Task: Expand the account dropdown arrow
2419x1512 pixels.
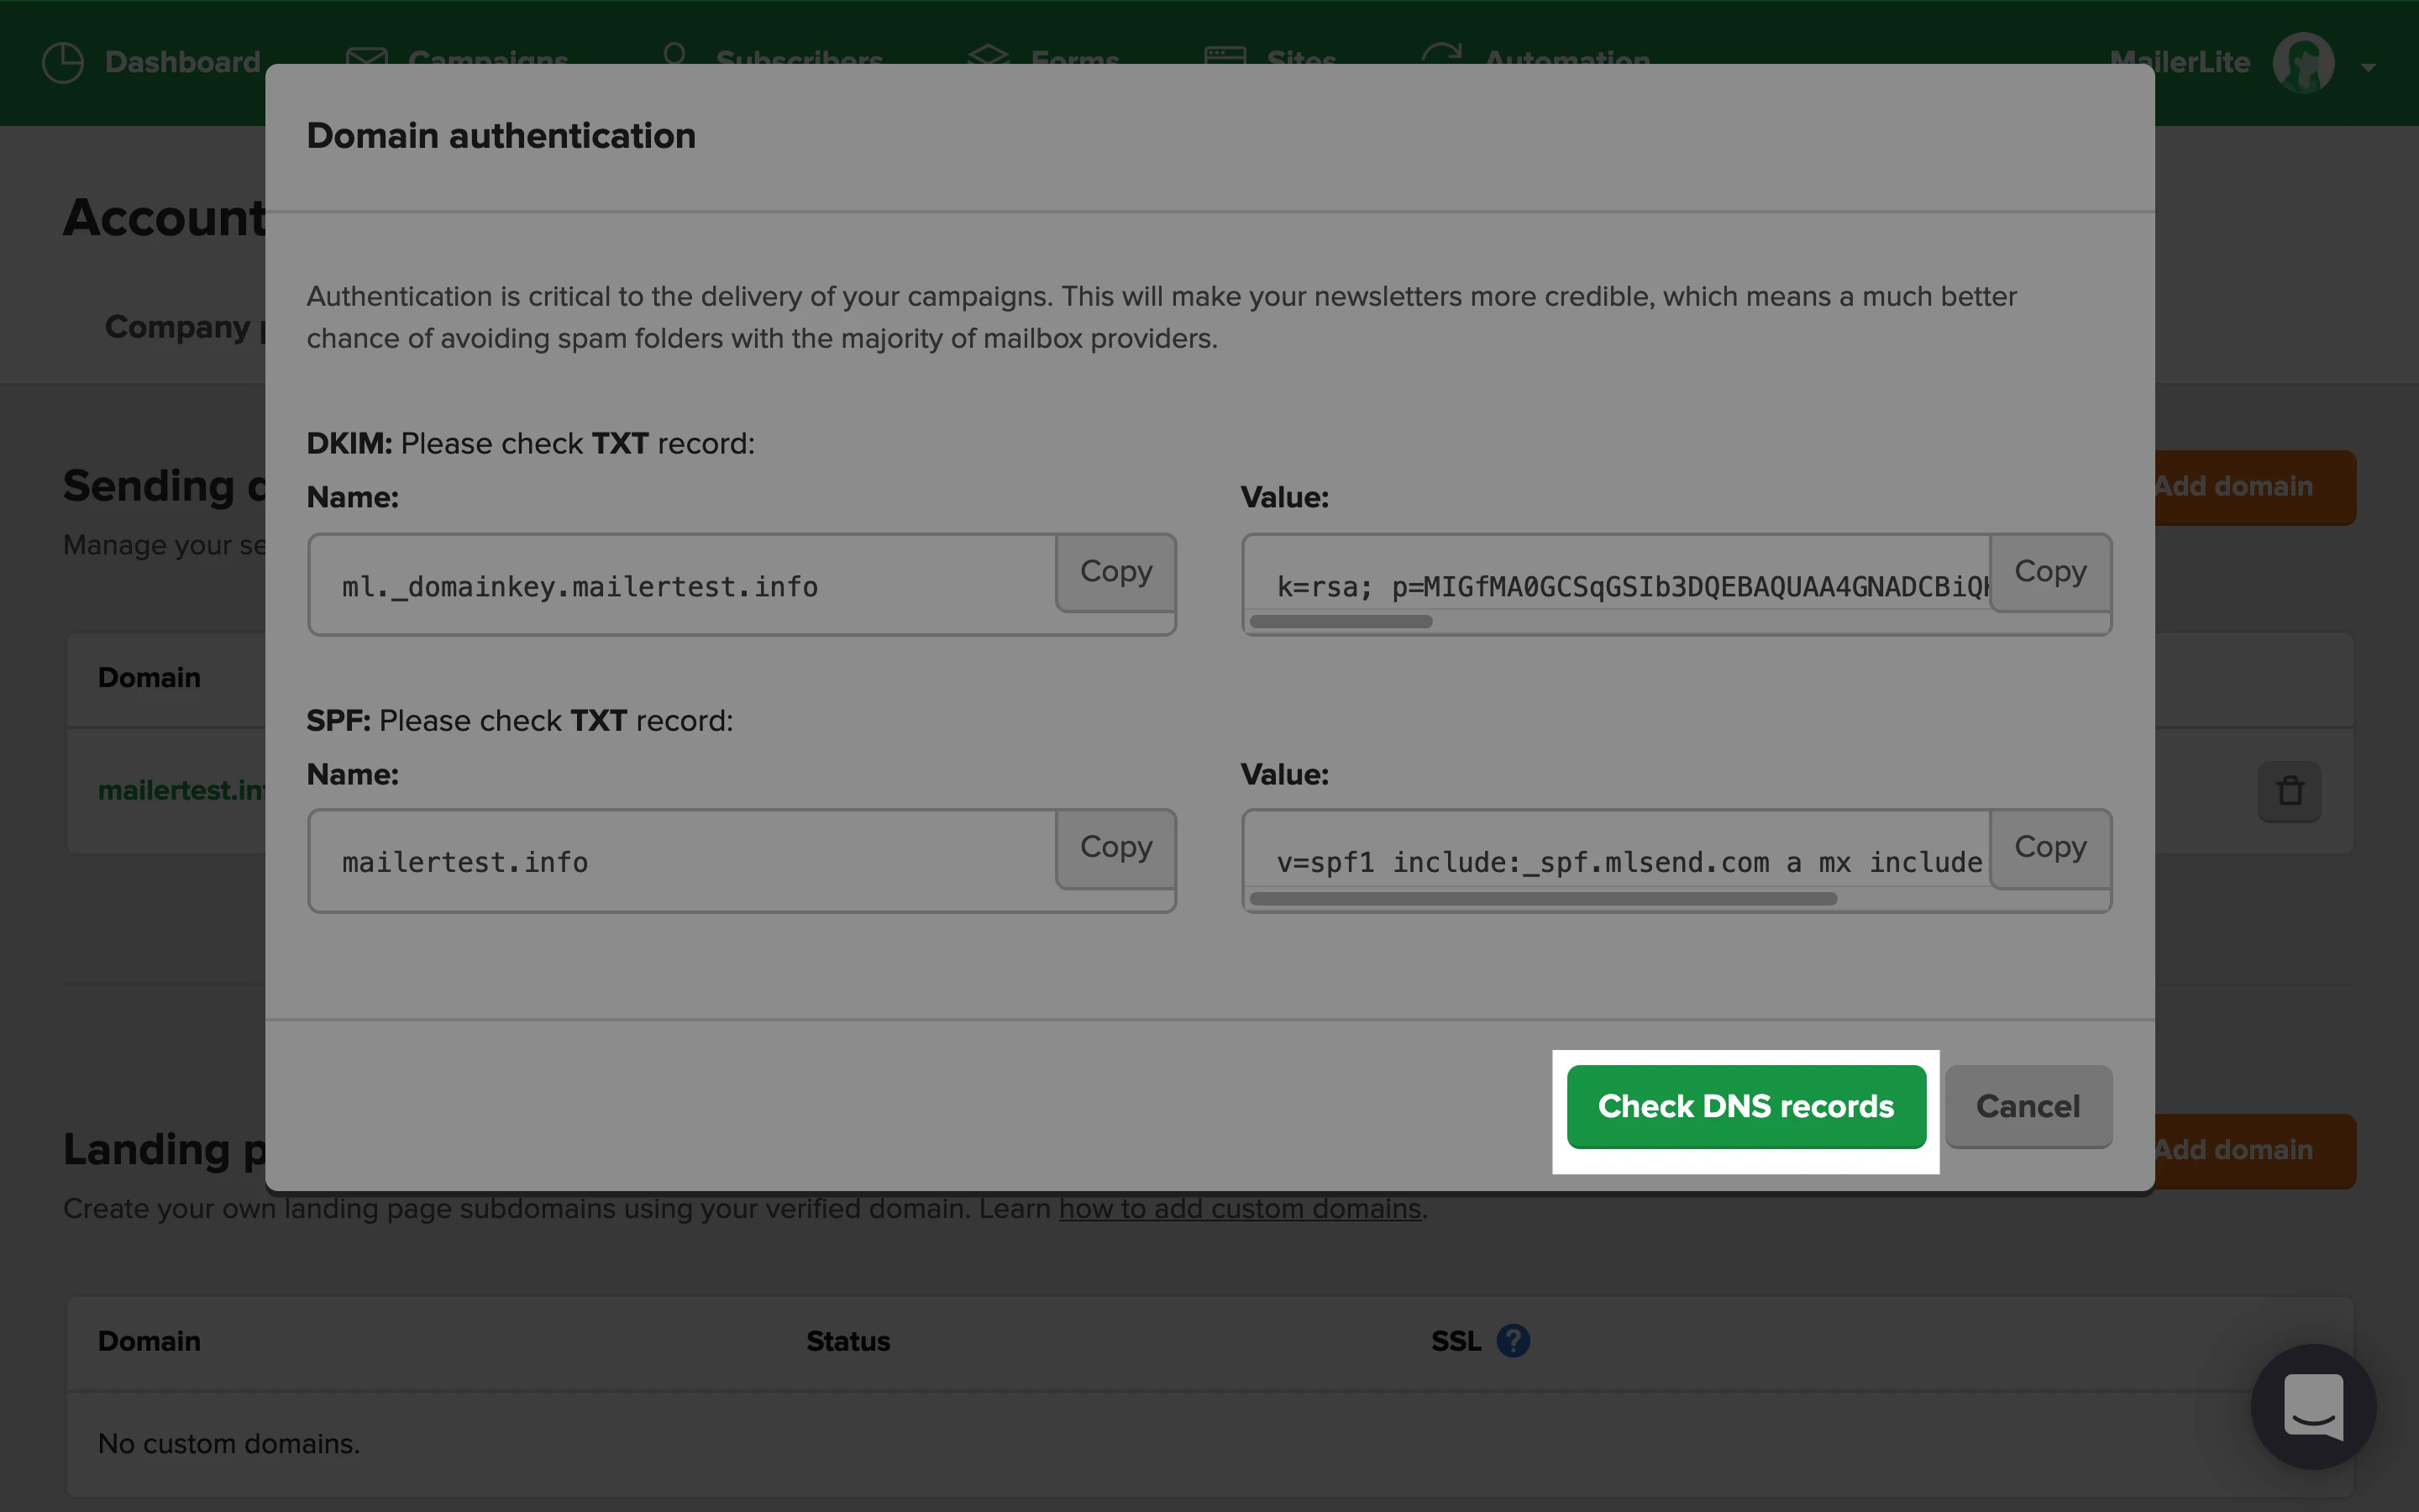Action: [2368, 67]
